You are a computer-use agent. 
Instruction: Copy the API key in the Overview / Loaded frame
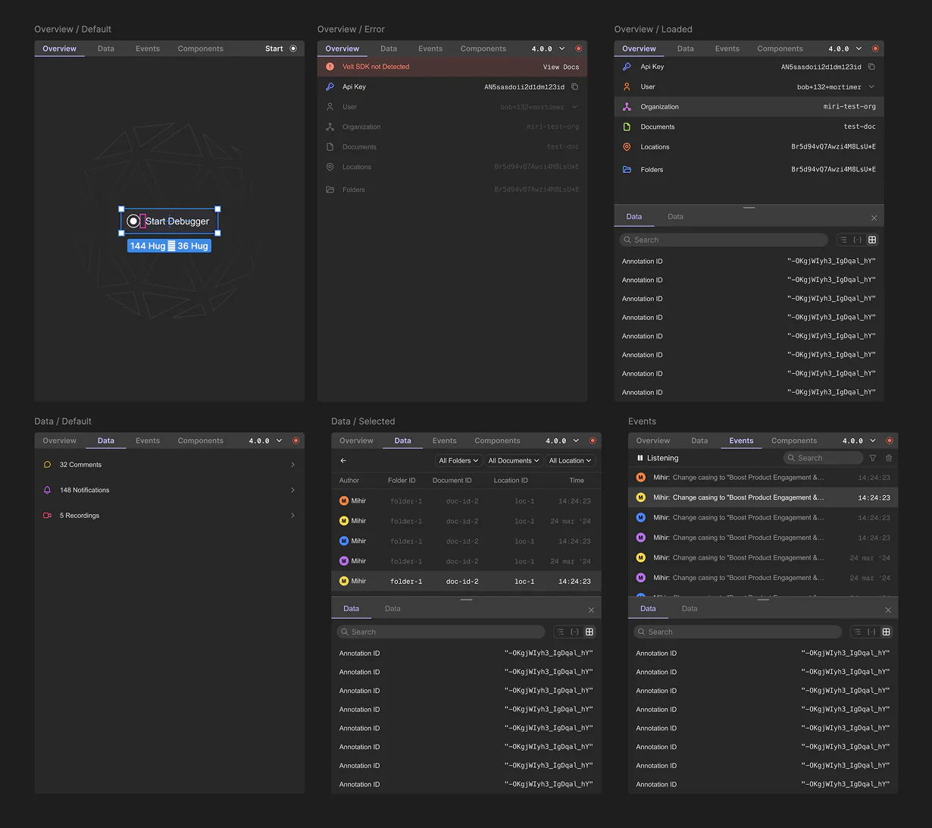(x=871, y=67)
